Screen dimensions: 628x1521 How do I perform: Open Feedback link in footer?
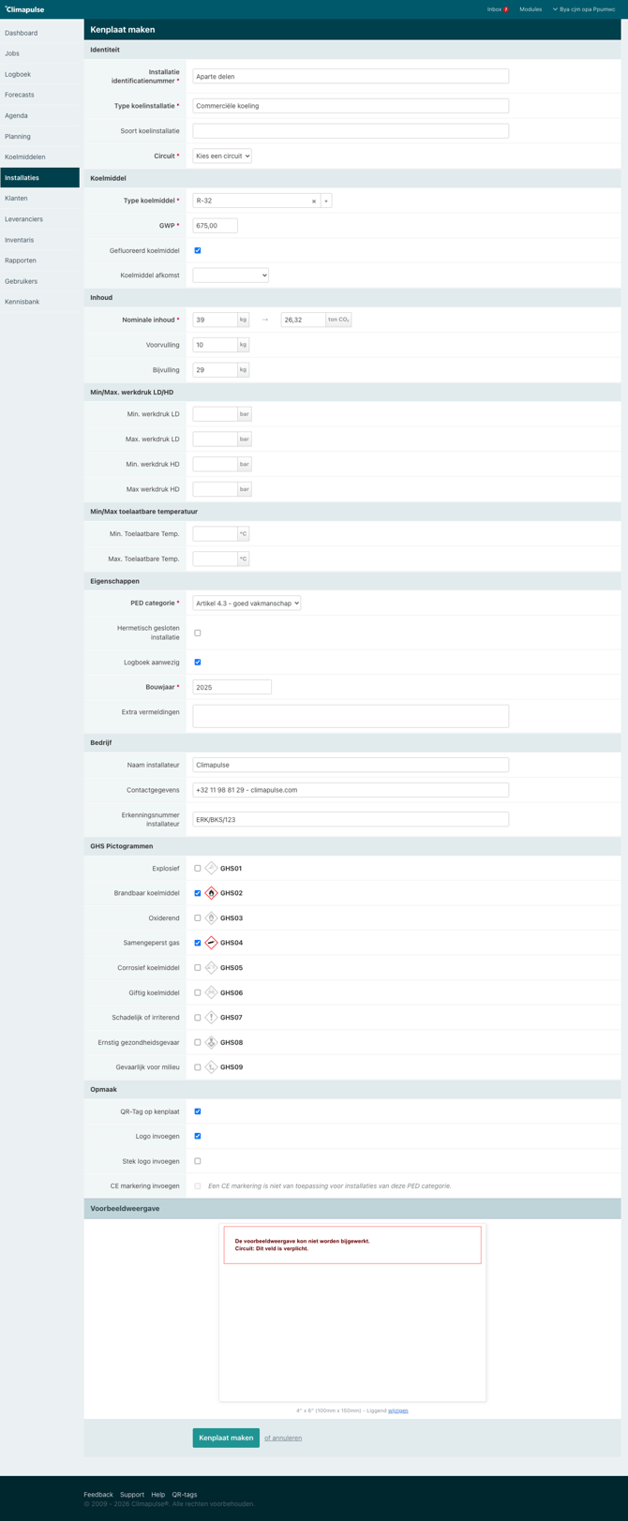point(98,1495)
